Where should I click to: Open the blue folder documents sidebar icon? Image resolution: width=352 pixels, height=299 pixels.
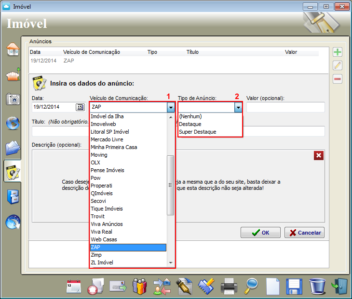click(x=13, y=148)
